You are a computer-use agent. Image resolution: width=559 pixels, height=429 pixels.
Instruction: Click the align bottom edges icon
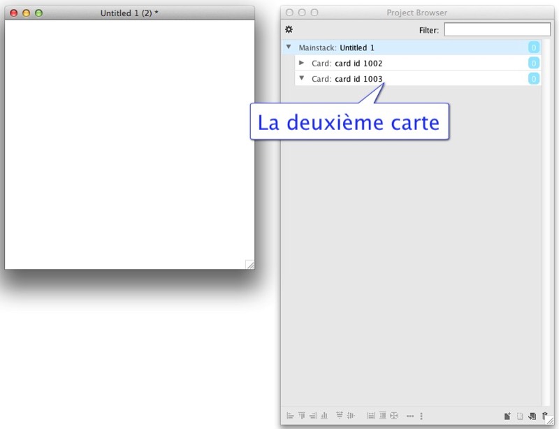click(324, 416)
